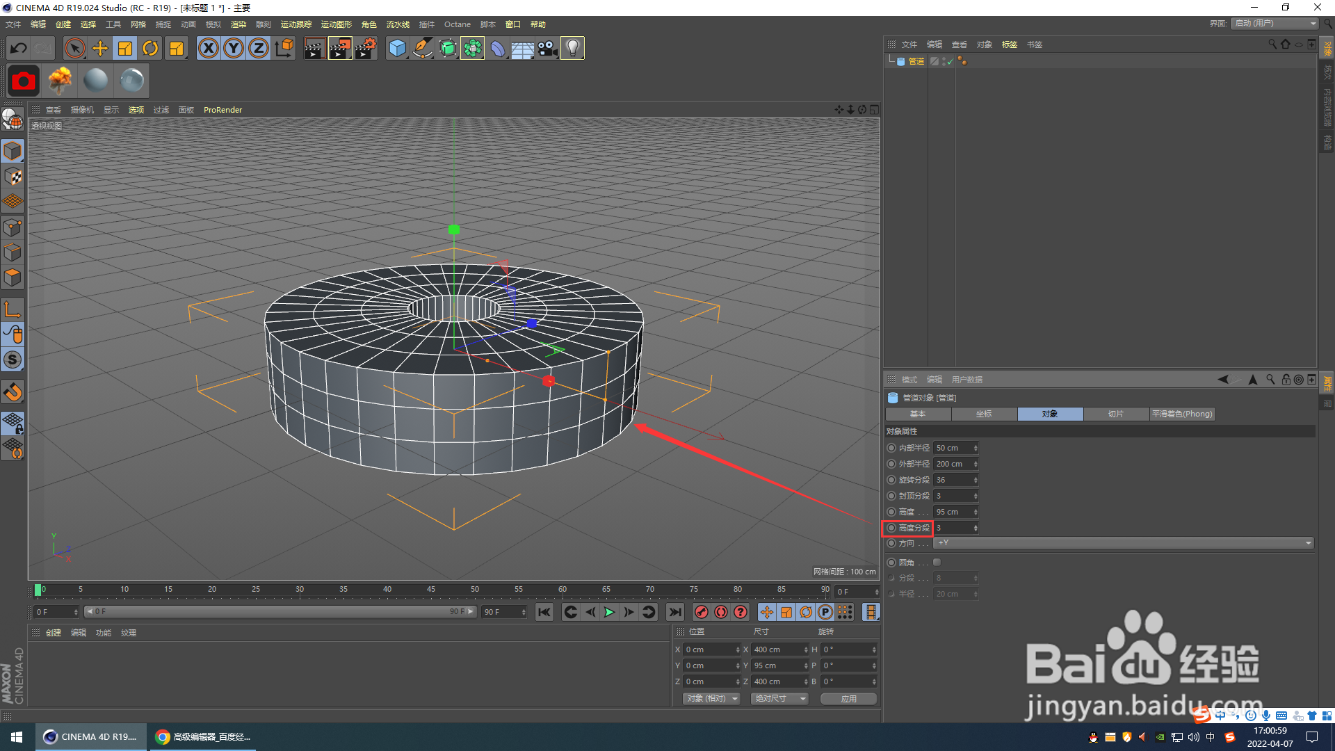Click the light bulb icon

(x=572, y=48)
